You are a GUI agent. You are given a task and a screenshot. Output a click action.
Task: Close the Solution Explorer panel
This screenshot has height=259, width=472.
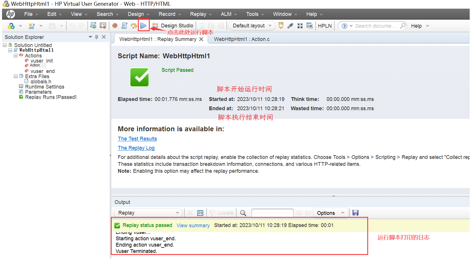[x=104, y=37]
